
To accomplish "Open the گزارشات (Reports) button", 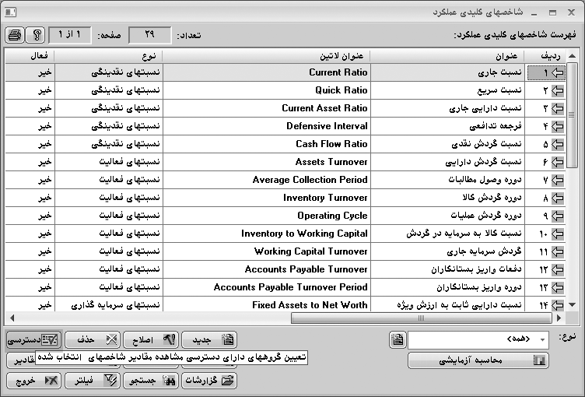I will [x=209, y=381].
